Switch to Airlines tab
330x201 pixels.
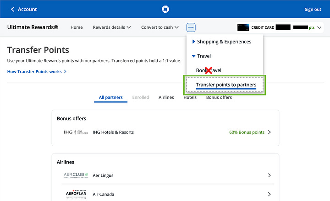[x=166, y=97]
